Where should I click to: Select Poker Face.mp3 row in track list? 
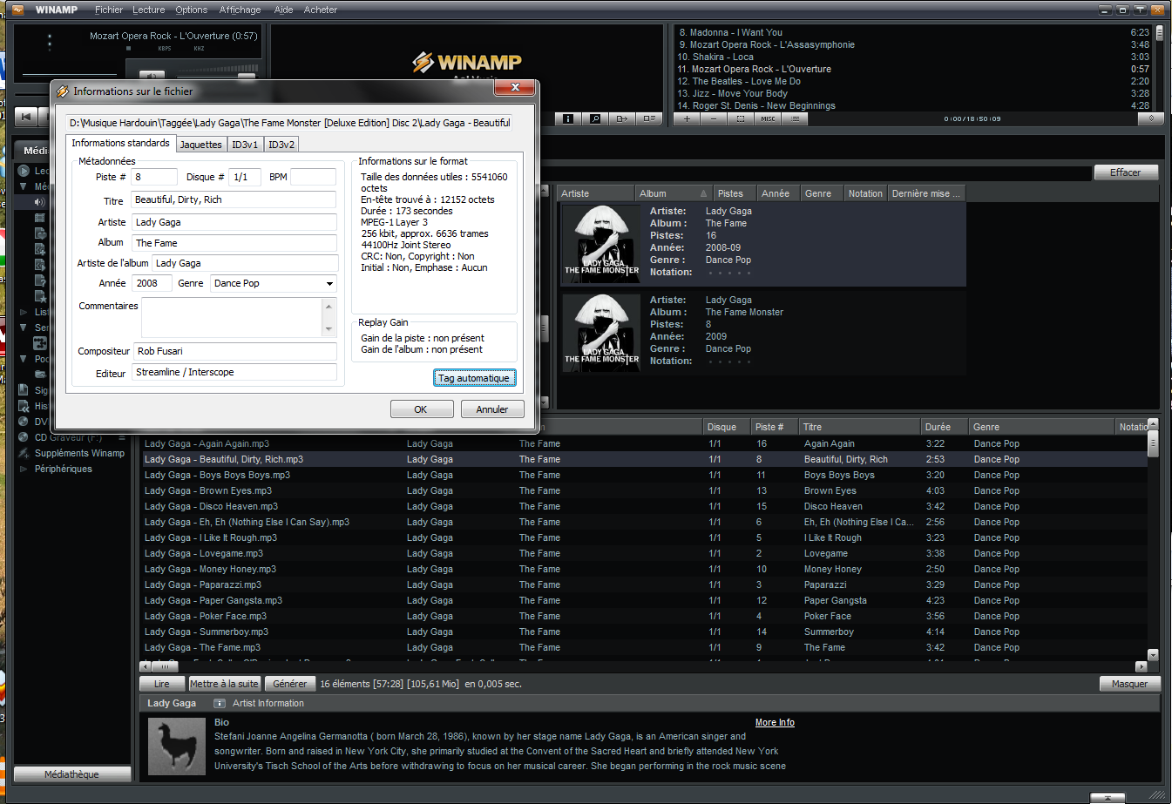point(645,616)
